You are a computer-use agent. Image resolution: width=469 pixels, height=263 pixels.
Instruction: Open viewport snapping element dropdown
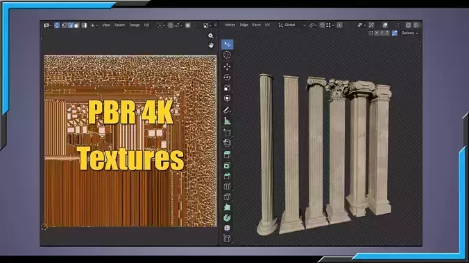330,25
